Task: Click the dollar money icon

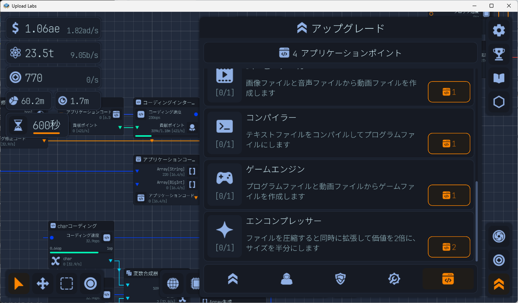Action: 16,28
